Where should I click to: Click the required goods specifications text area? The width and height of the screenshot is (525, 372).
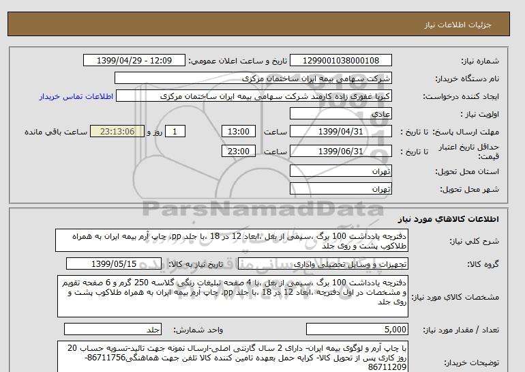(232, 296)
